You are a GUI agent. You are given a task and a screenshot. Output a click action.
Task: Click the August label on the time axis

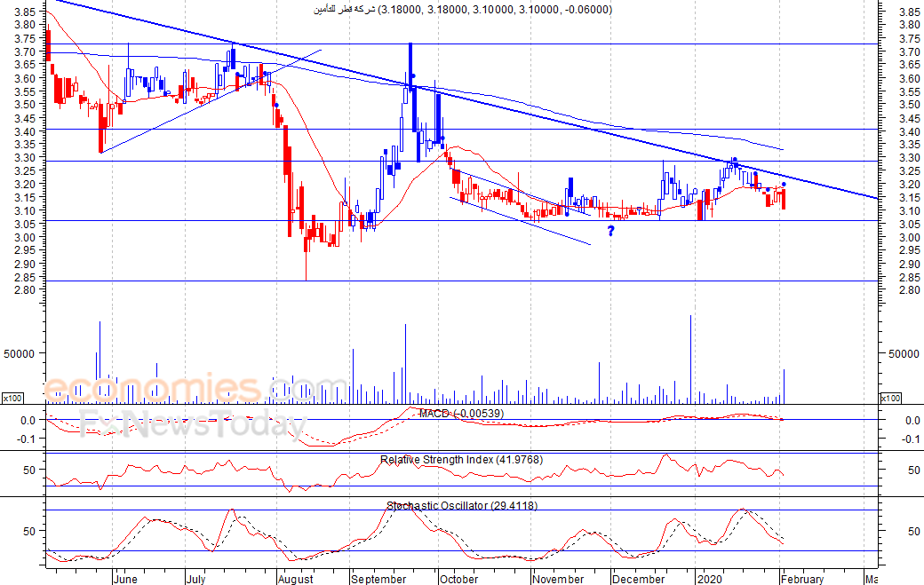click(296, 579)
